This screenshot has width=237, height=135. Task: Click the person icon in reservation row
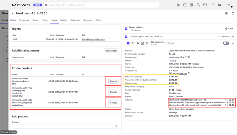point(138,43)
